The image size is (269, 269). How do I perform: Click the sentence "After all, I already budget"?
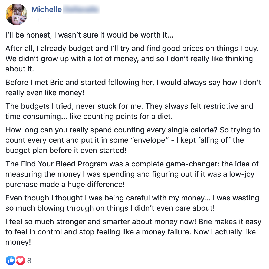click(x=132, y=49)
